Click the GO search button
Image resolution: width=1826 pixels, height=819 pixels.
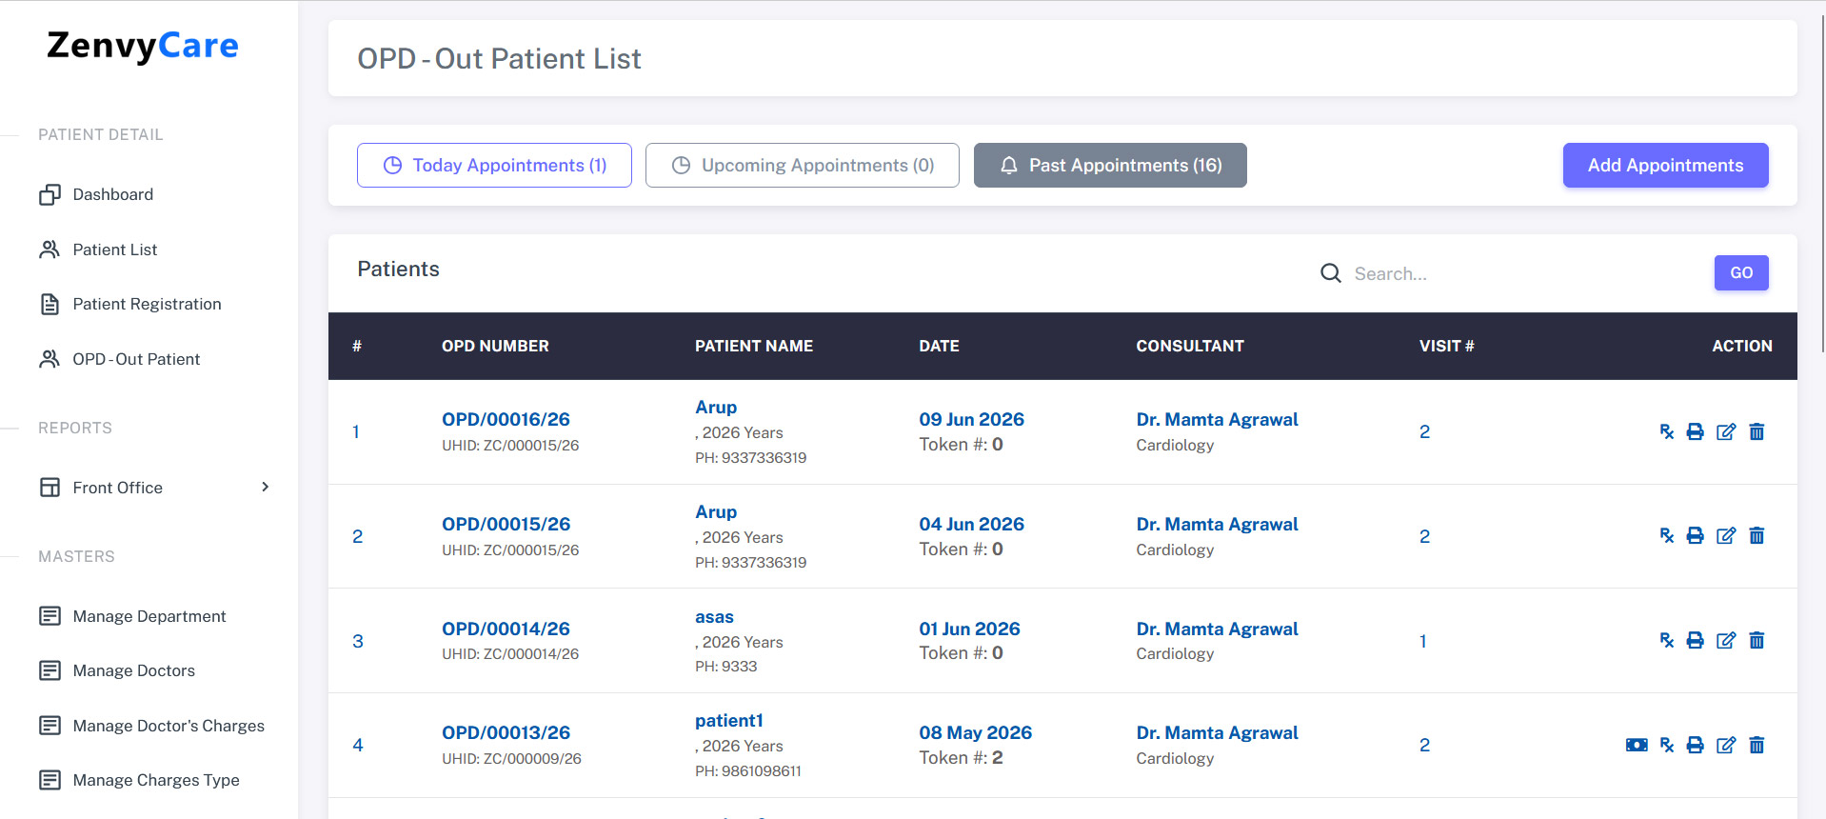(1741, 273)
